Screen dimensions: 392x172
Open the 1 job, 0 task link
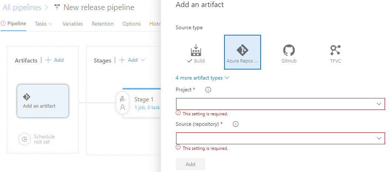[147, 107]
